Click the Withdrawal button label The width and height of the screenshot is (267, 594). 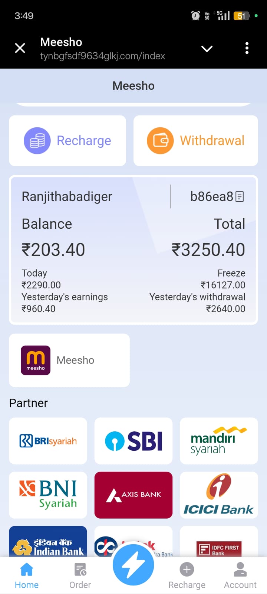click(212, 141)
